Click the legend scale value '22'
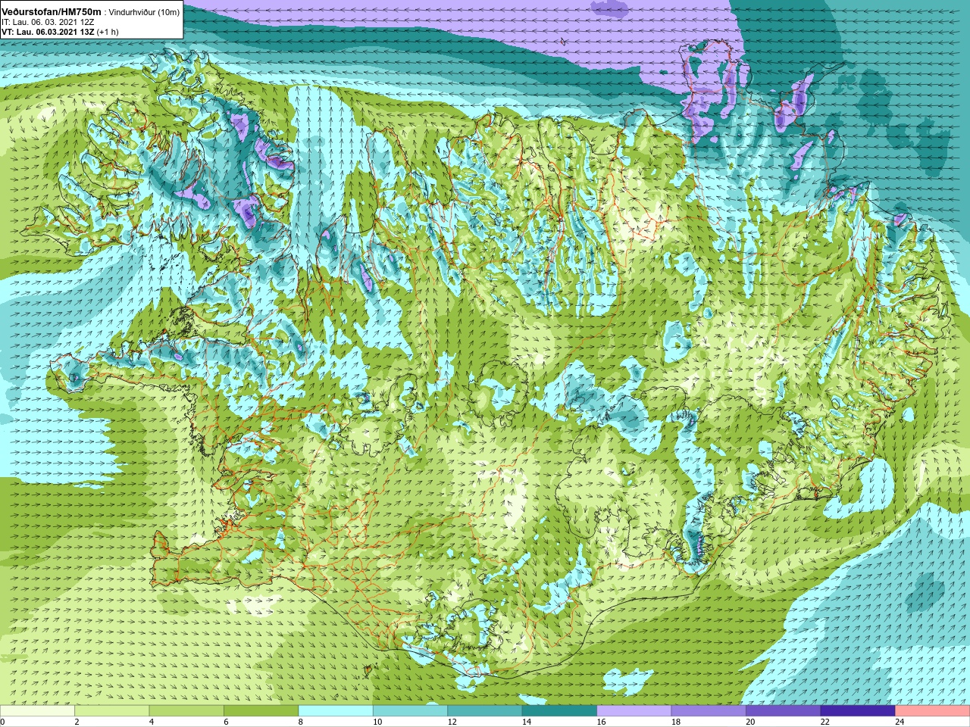Image resolution: width=970 pixels, height=727 pixels. pos(825,722)
